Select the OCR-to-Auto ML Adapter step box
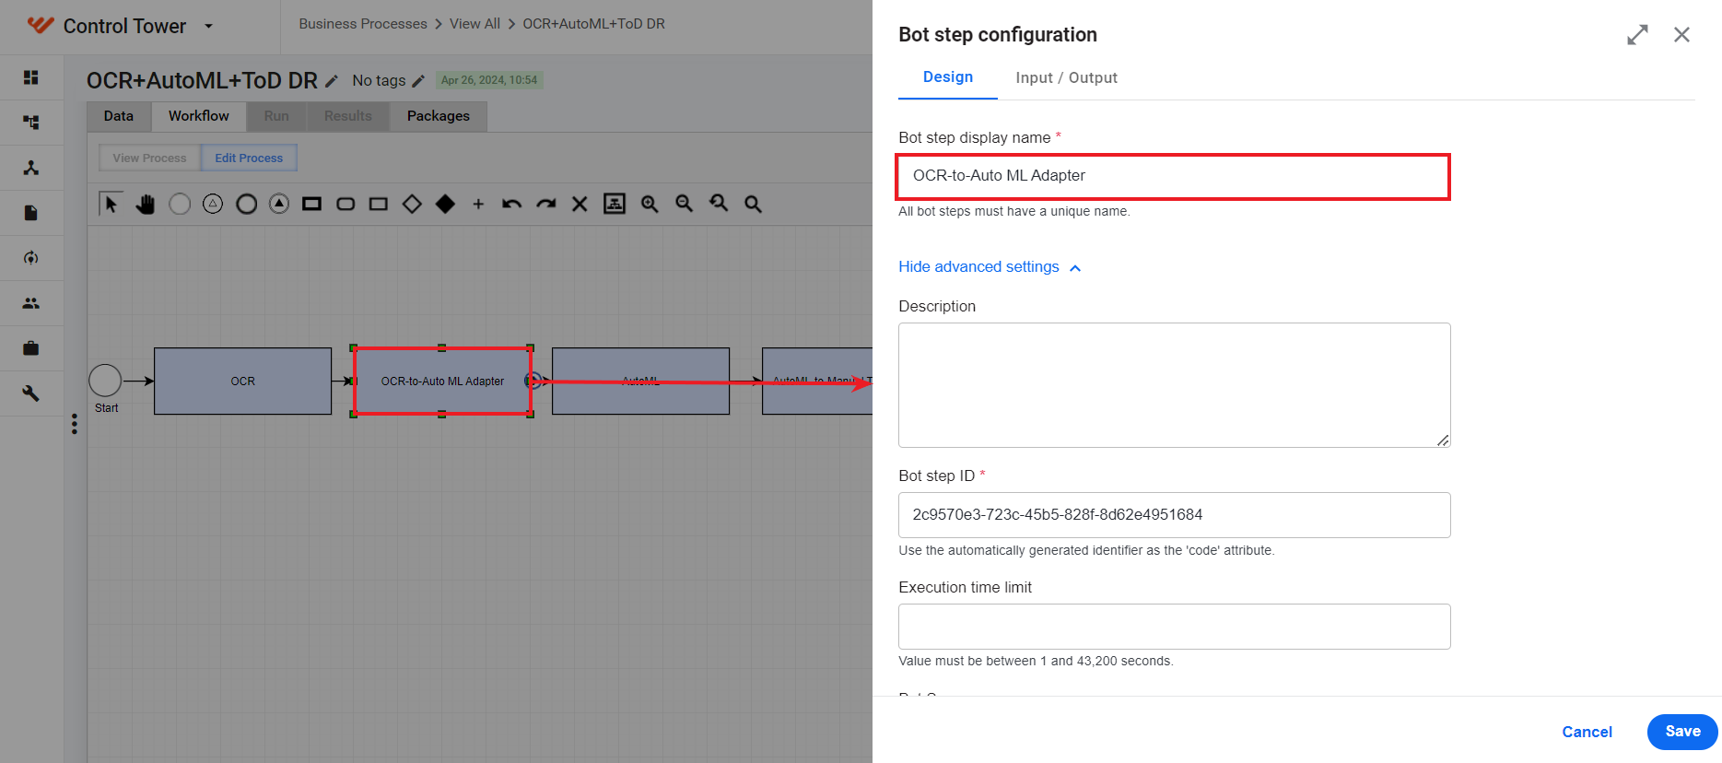Screen dimensions: 1722x763 coord(442,381)
